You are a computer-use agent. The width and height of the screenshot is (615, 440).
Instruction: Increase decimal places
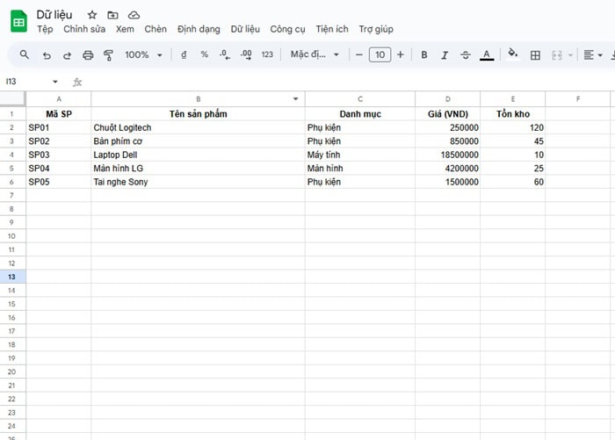tap(246, 54)
